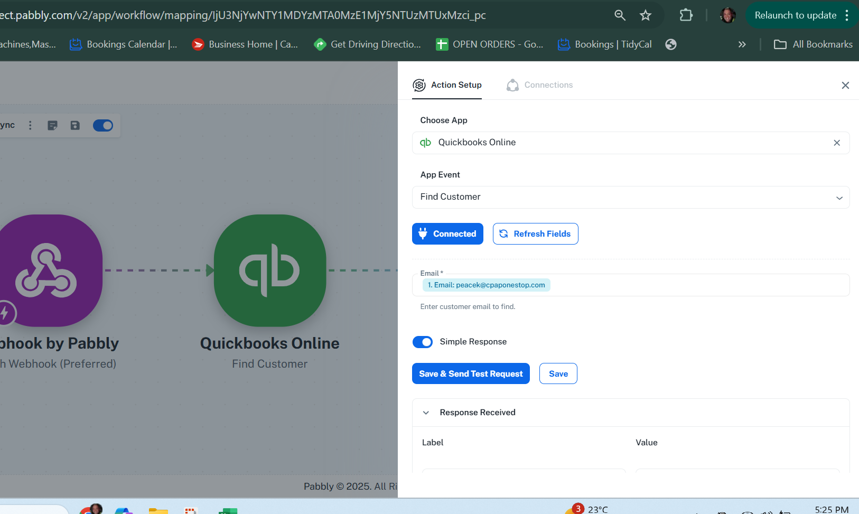Clear the chosen Quickbooks Online app
The width and height of the screenshot is (859, 514).
(837, 143)
